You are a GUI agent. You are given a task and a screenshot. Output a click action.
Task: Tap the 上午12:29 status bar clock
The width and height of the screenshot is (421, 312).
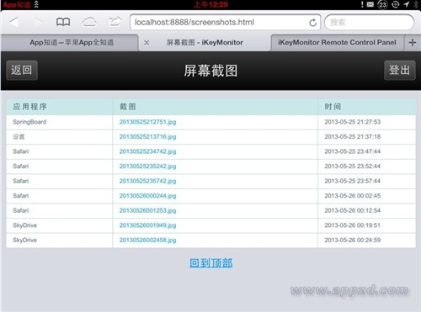coord(210,4)
